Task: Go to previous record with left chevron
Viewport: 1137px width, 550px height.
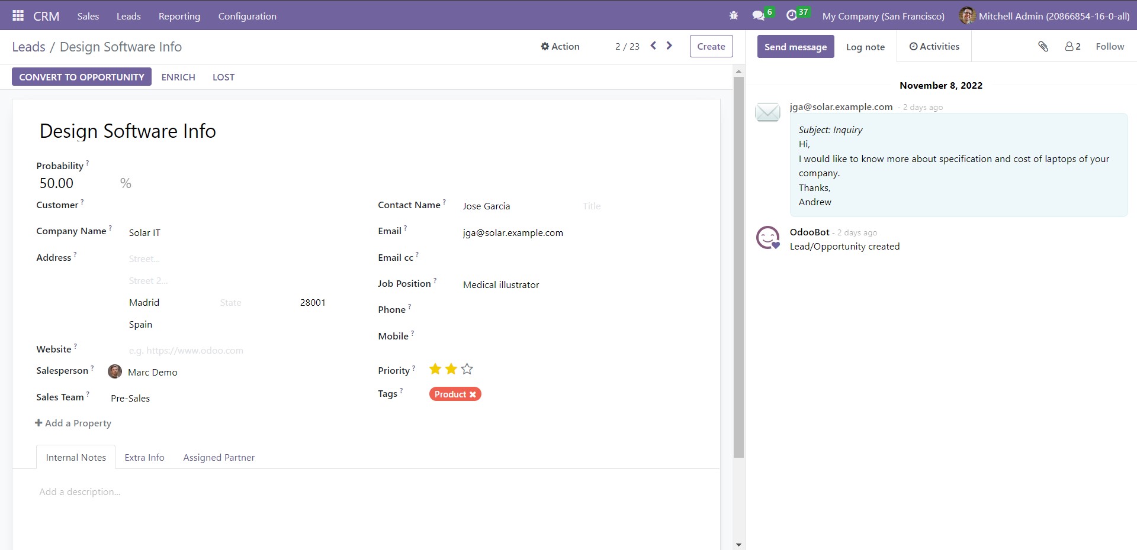Action: [653, 46]
